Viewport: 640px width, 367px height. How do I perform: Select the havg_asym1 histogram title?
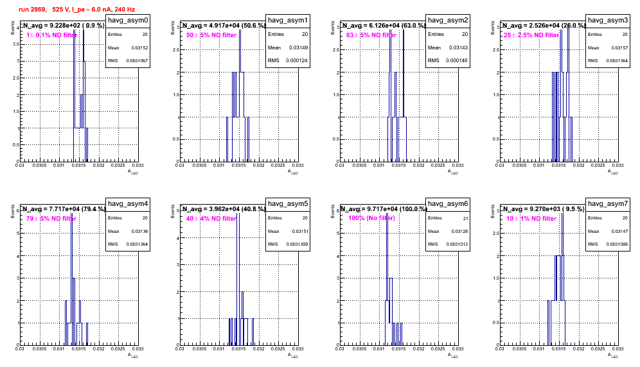pyautogui.click(x=288, y=21)
